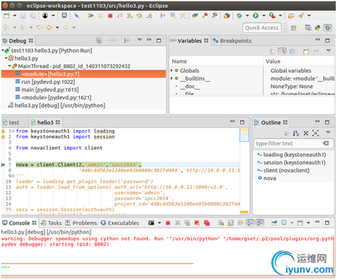Click the New file wizard icon
Image resolution: width=337 pixels, height=280 pixels.
pyautogui.click(x=6, y=16)
